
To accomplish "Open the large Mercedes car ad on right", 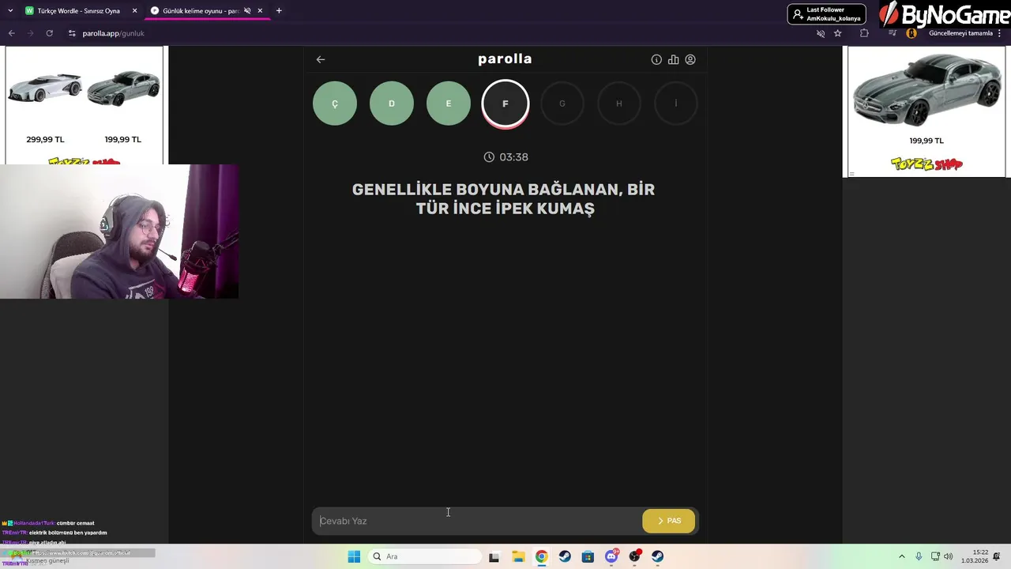I will click(926, 89).
